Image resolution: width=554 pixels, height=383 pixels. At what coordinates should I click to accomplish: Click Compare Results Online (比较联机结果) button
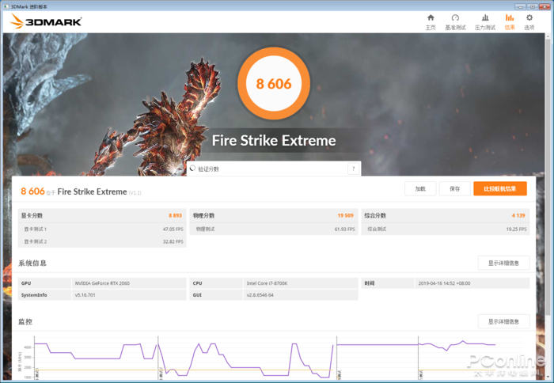coord(500,188)
